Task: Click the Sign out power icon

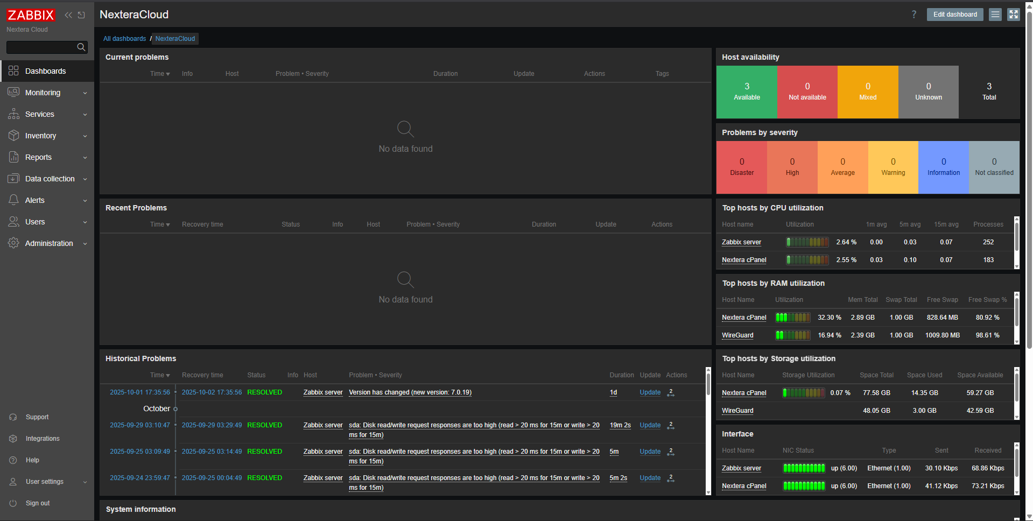Action: pos(13,503)
